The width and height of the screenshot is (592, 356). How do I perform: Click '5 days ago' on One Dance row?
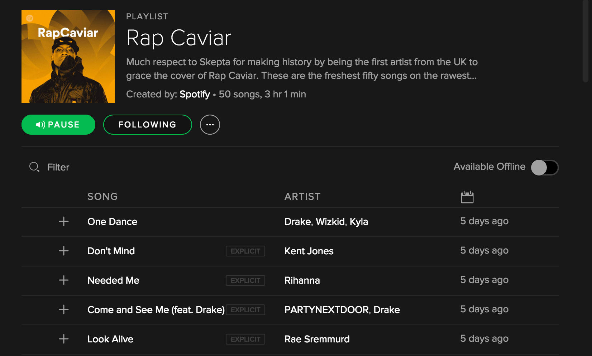tap(484, 221)
